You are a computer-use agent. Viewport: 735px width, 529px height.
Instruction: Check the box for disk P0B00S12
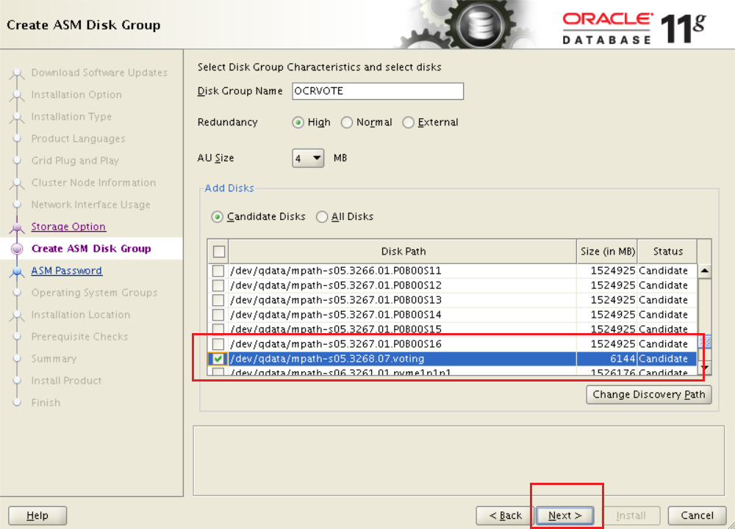[218, 285]
